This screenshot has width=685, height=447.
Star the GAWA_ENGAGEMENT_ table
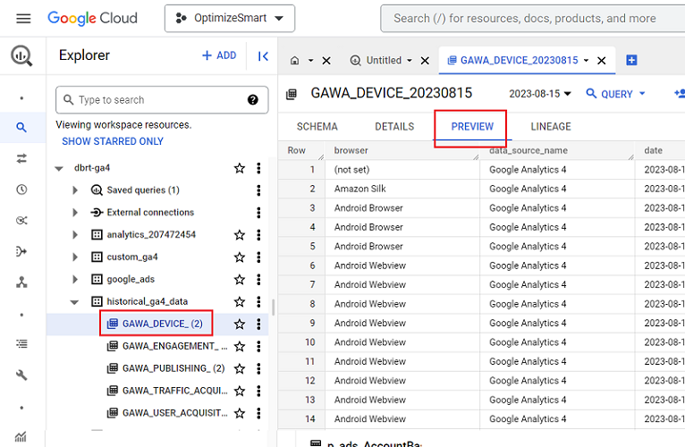pos(240,347)
